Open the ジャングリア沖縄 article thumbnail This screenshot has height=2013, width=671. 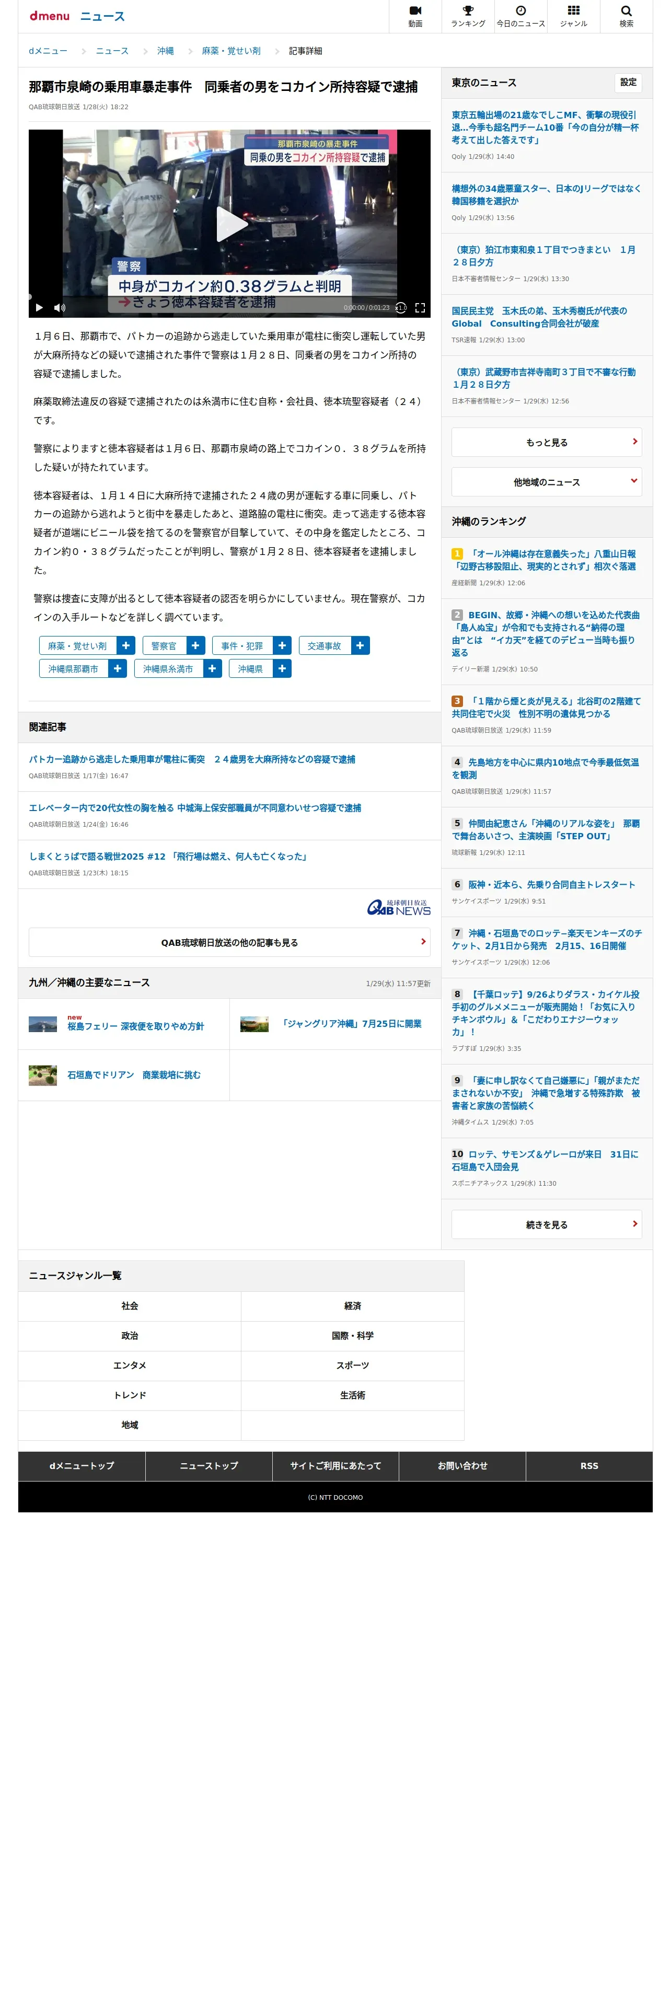pos(254,1024)
